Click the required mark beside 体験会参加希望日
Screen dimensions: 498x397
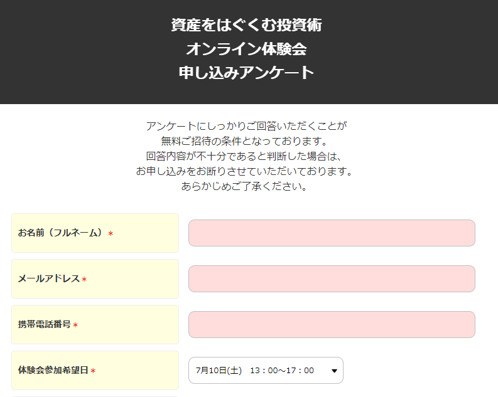tap(93, 371)
